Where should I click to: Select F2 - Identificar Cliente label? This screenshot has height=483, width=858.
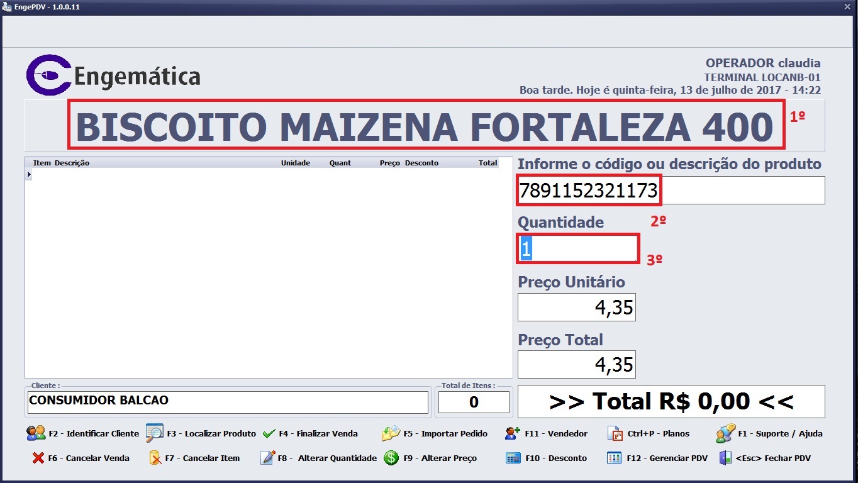click(x=94, y=433)
